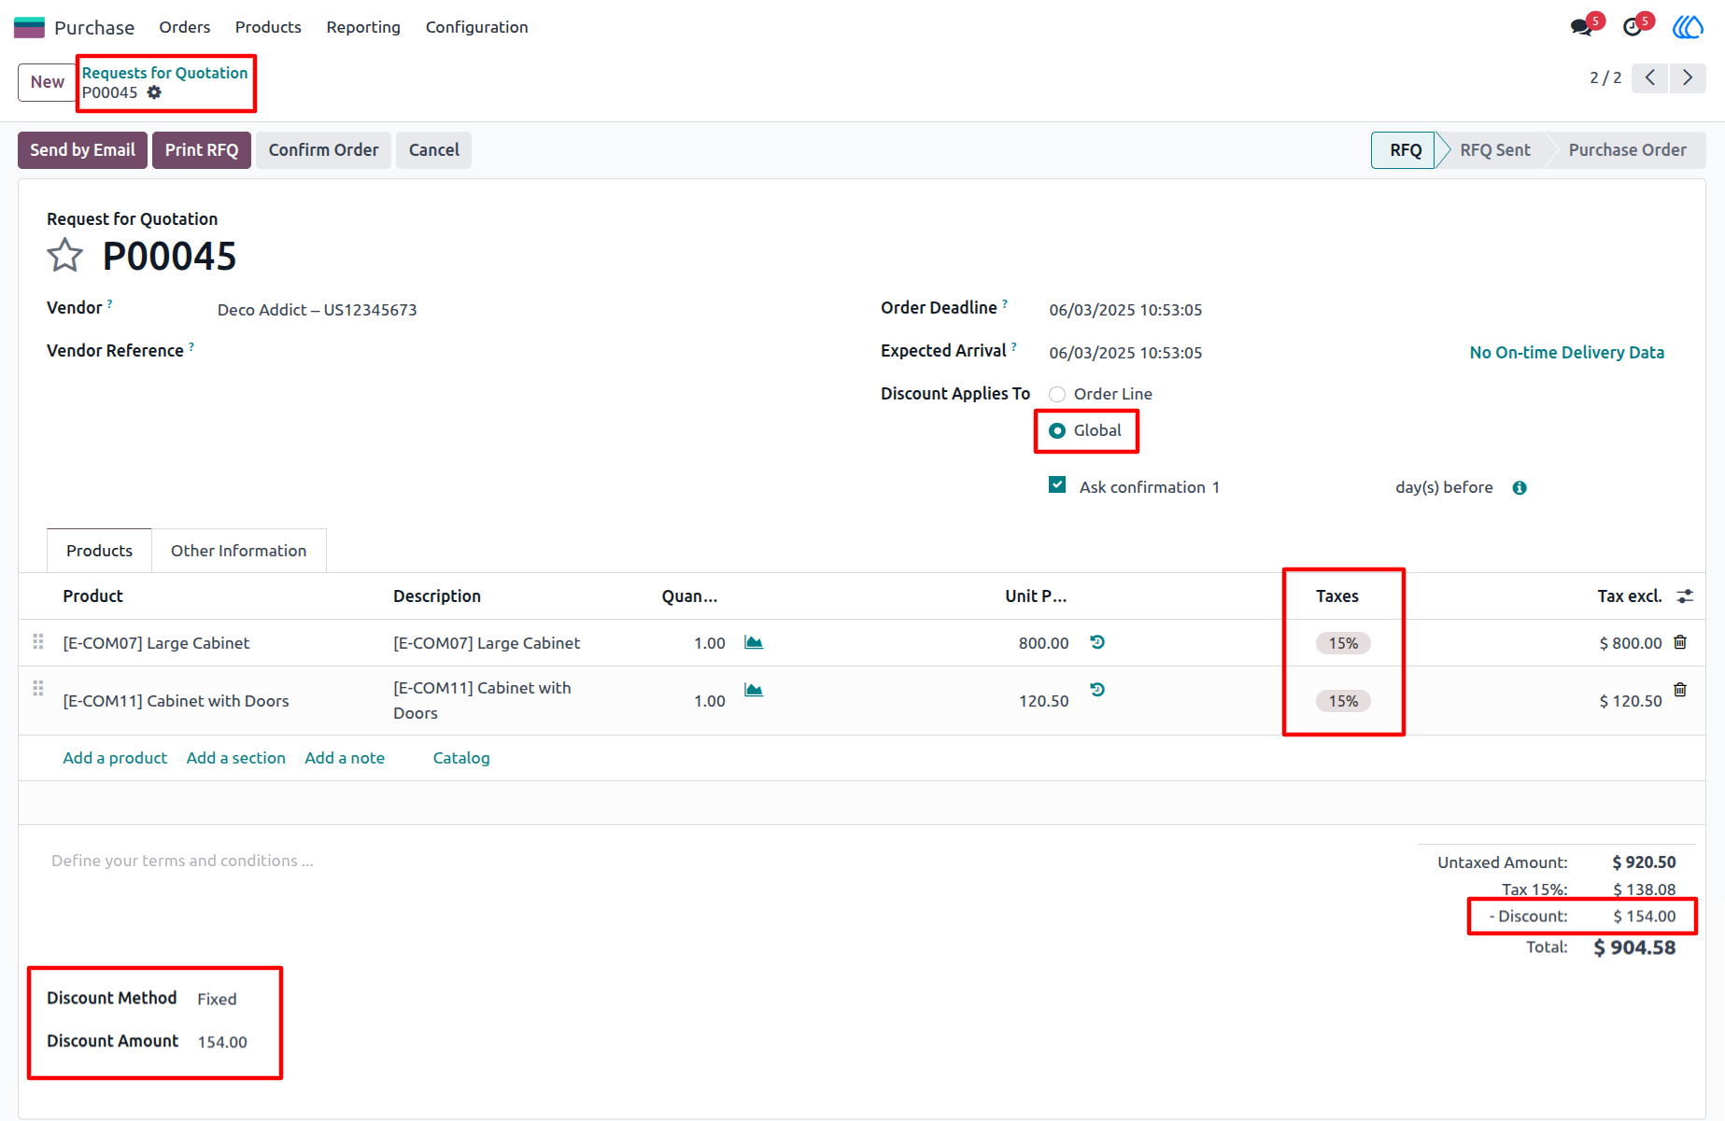This screenshot has width=1725, height=1121.
Task: Delete the Large Cabinet order line
Action: click(x=1680, y=642)
